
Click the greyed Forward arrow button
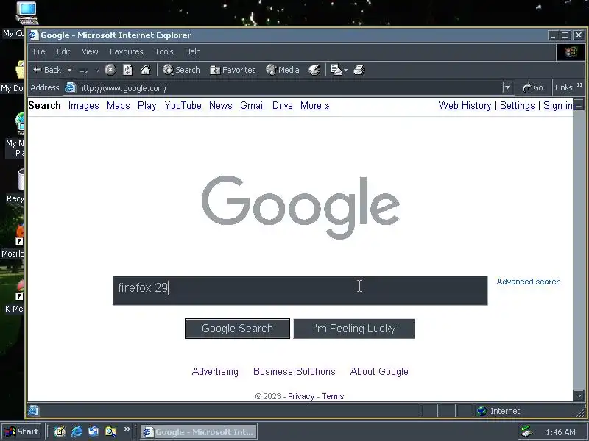pos(84,70)
